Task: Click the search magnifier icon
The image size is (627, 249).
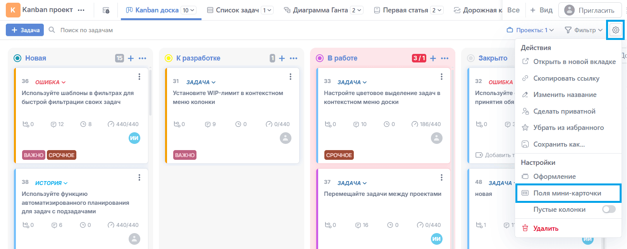Action: pos(52,30)
